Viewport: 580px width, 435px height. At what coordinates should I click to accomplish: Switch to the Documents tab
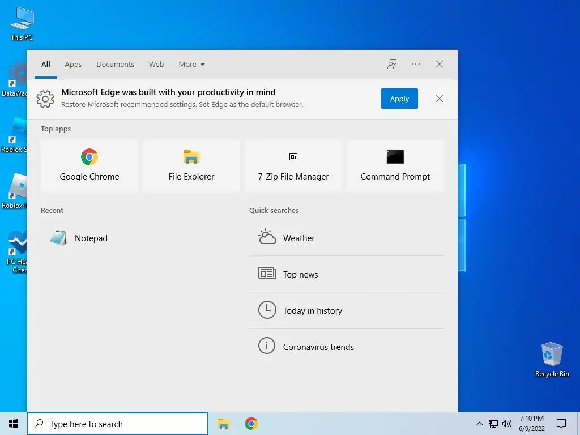coord(116,65)
